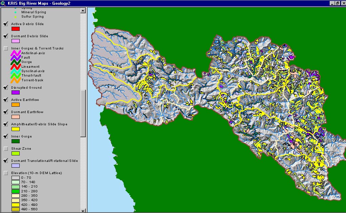The height and width of the screenshot is (213, 346).
Task: Click the 490 - 560 elevation swatch
Action: pyautogui.click(x=16, y=209)
